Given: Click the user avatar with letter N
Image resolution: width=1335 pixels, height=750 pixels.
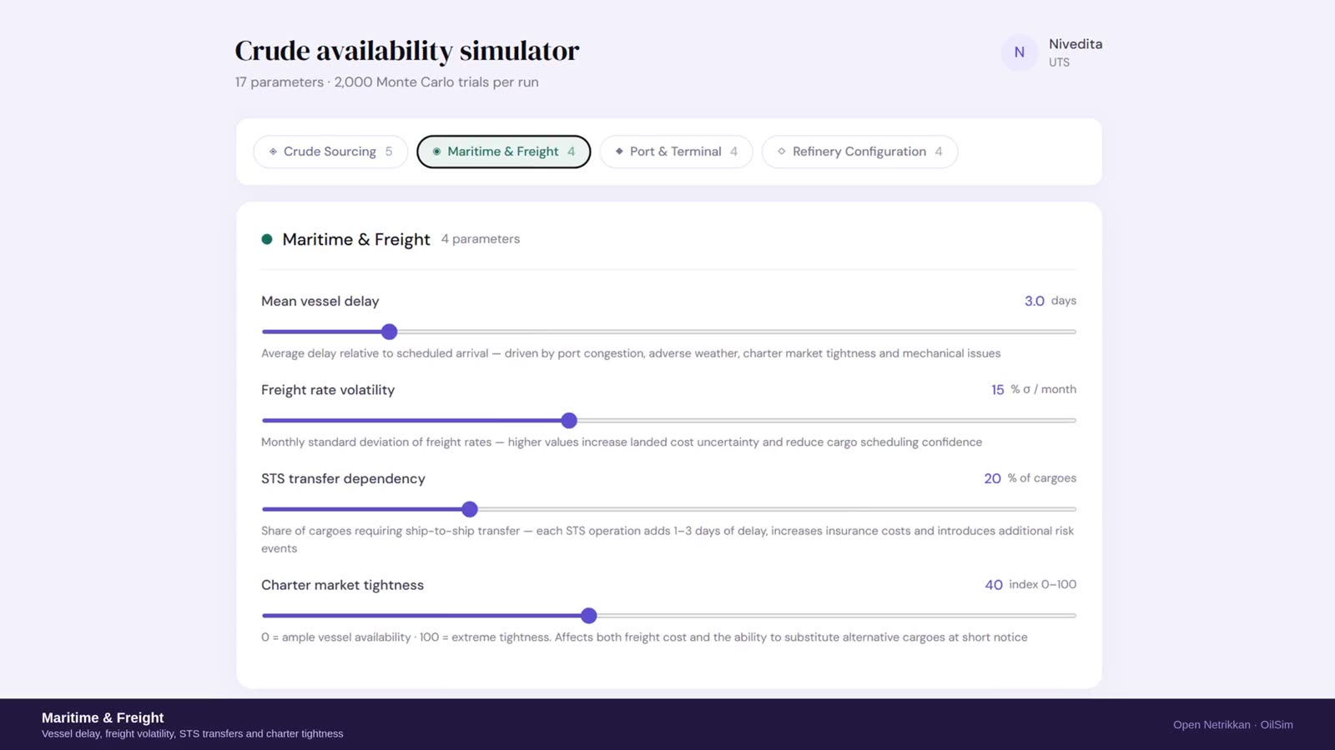Looking at the screenshot, I should (1020, 52).
